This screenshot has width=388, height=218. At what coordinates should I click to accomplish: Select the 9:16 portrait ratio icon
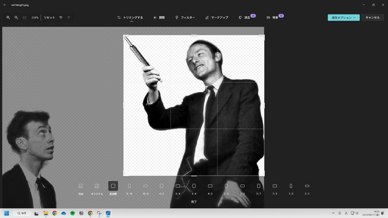(x=129, y=186)
